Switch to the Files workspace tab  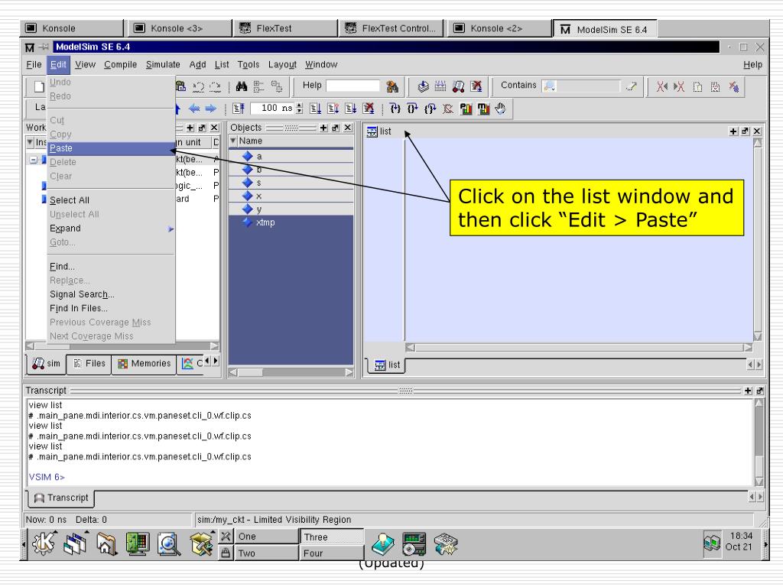[x=89, y=364]
